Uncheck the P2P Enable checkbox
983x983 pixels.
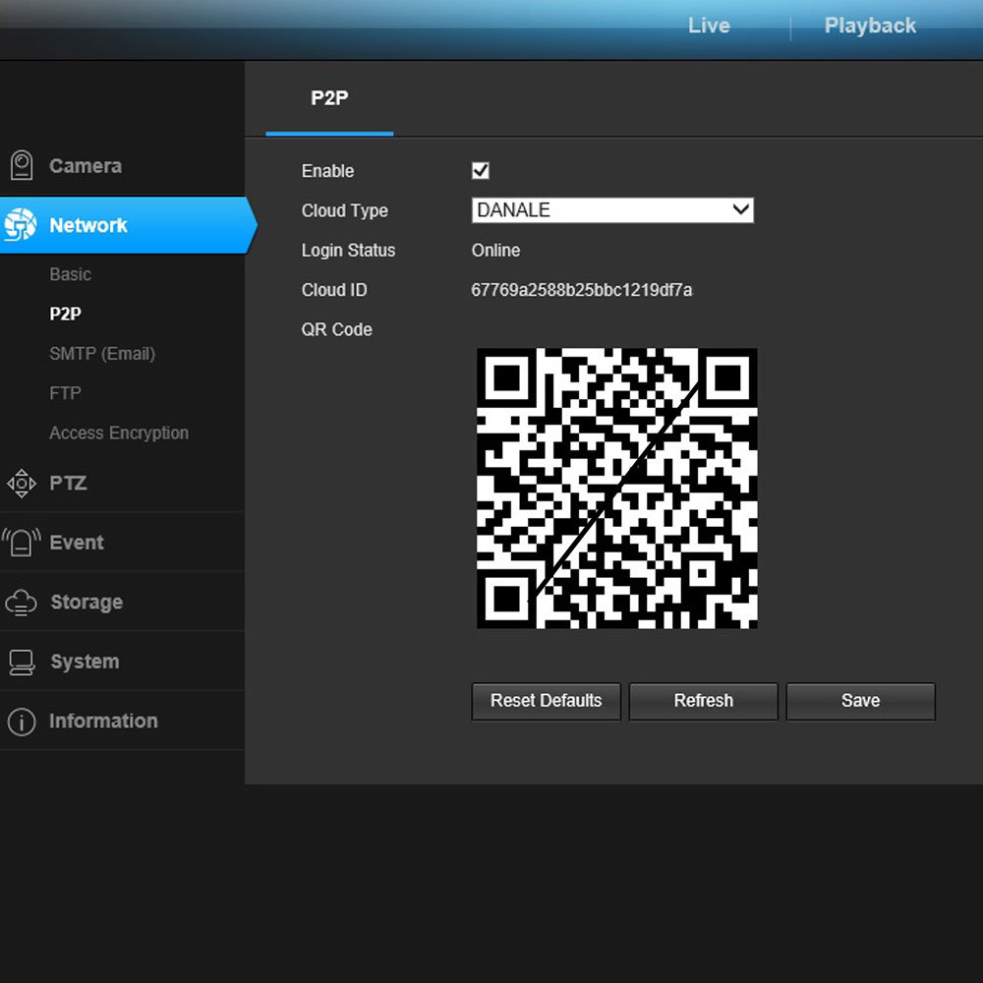481,170
